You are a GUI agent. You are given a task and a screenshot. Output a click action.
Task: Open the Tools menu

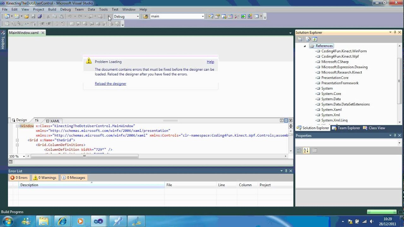(x=103, y=9)
